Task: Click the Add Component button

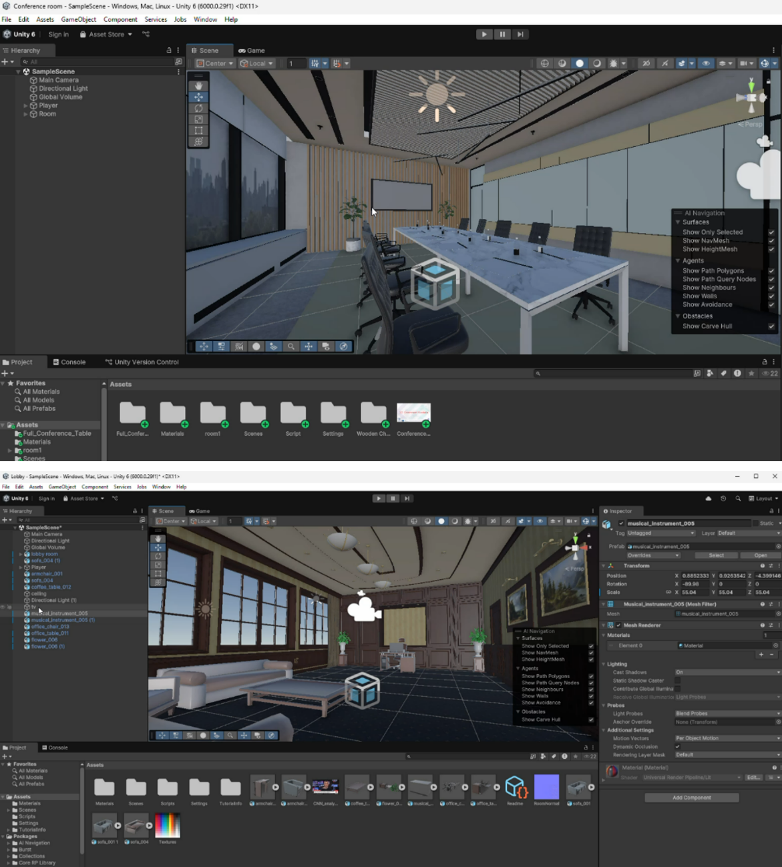Action: (x=691, y=798)
